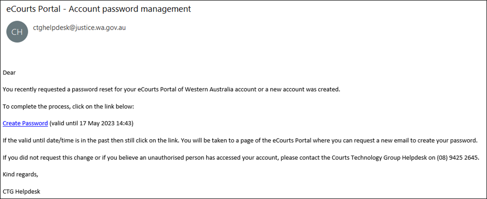Click "eCourts Portal" in the subject heading
Image resolution: width=487 pixels, height=199 pixels.
click(x=34, y=9)
